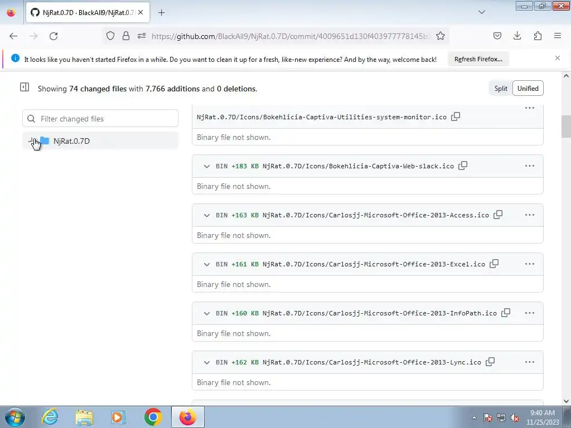The height and width of the screenshot is (428, 571).
Task: Go back to the previous page
Action: tap(13, 36)
